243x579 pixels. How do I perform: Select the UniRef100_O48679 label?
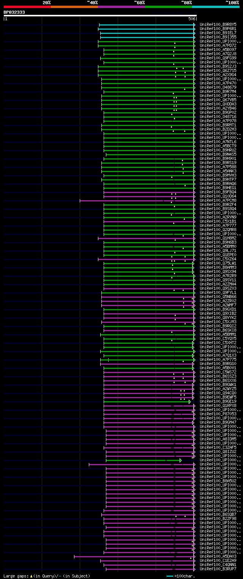pyautogui.click(x=218, y=87)
